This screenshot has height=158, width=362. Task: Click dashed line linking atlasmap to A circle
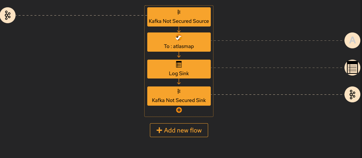click(278, 40)
